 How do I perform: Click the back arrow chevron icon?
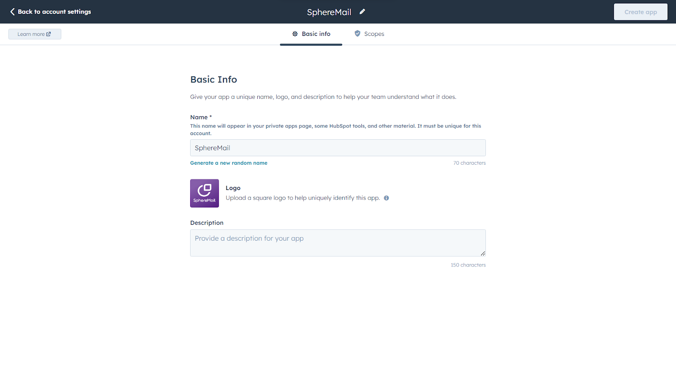tap(12, 12)
